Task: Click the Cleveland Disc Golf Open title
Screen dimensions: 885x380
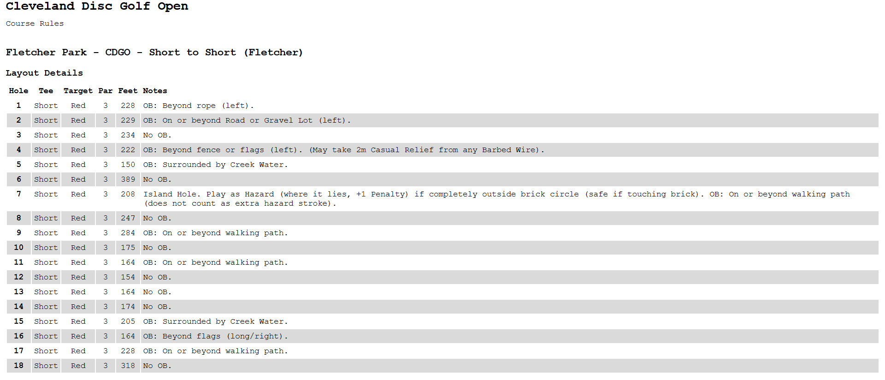Action: (x=97, y=6)
